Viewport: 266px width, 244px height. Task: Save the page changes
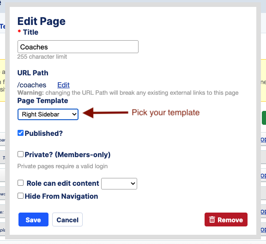[x=33, y=220]
